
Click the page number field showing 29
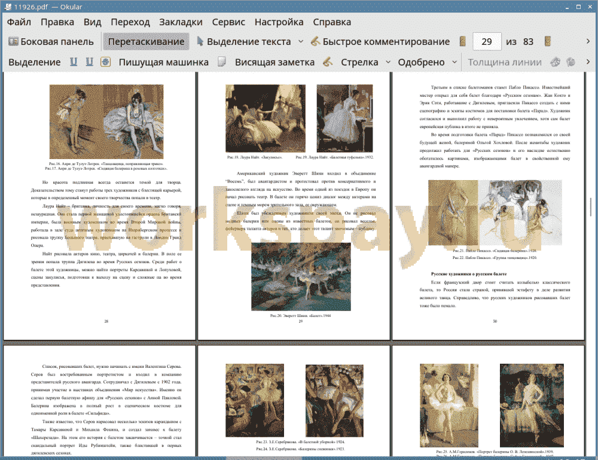[x=487, y=42]
